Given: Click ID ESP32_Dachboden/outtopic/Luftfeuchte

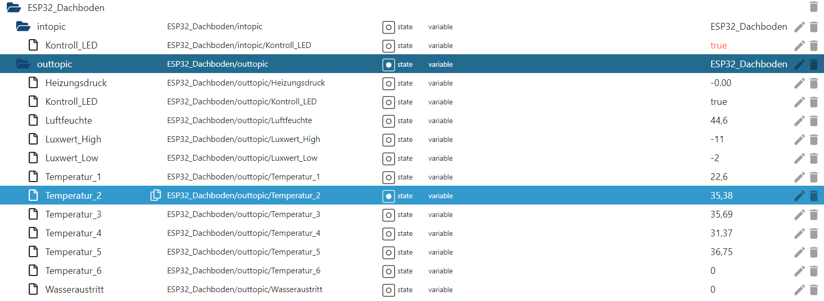Looking at the screenshot, I should click(x=240, y=121).
